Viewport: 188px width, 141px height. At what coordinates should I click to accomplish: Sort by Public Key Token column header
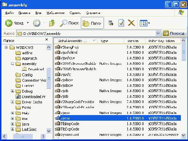tap(163, 41)
